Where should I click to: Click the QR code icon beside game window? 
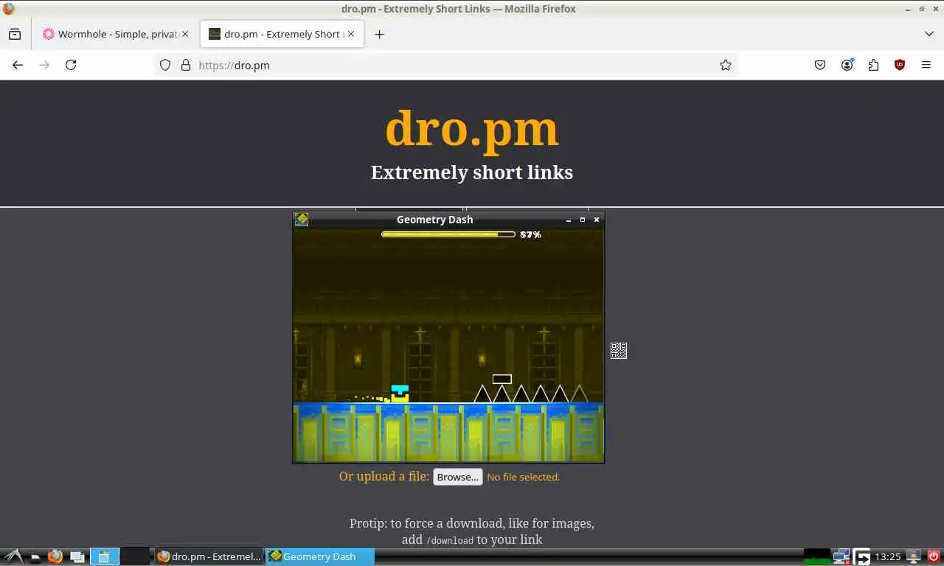(619, 351)
